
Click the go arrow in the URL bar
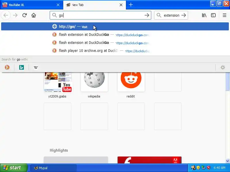pos(147,15)
